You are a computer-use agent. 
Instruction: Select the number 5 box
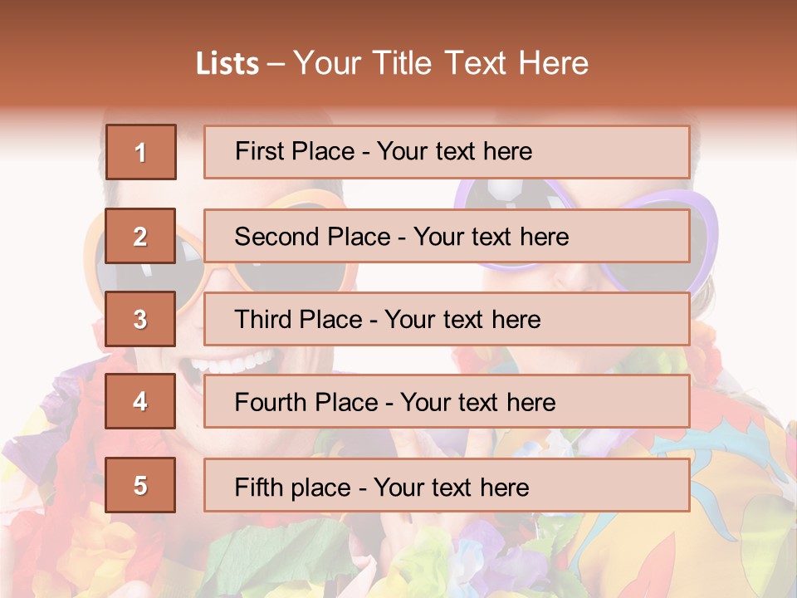(141, 485)
